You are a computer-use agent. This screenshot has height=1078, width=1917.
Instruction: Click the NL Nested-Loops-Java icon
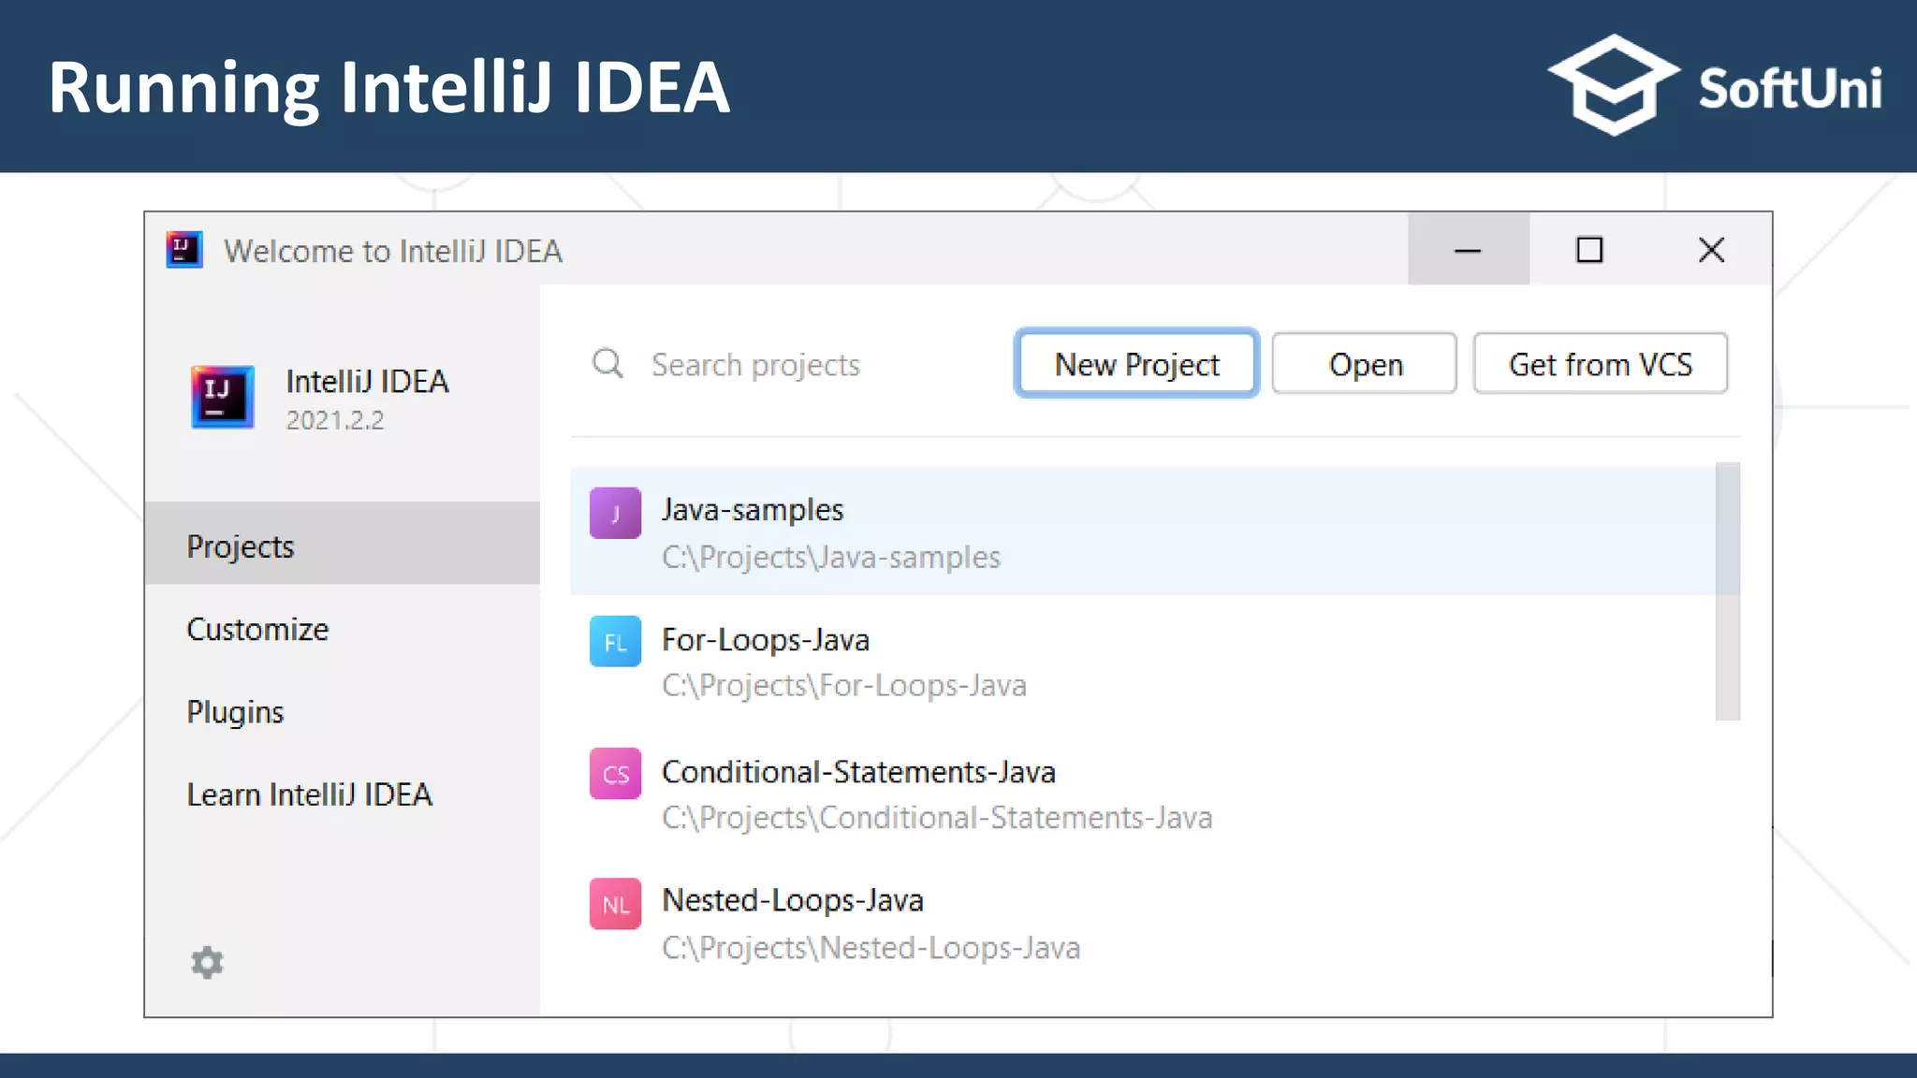coord(615,904)
